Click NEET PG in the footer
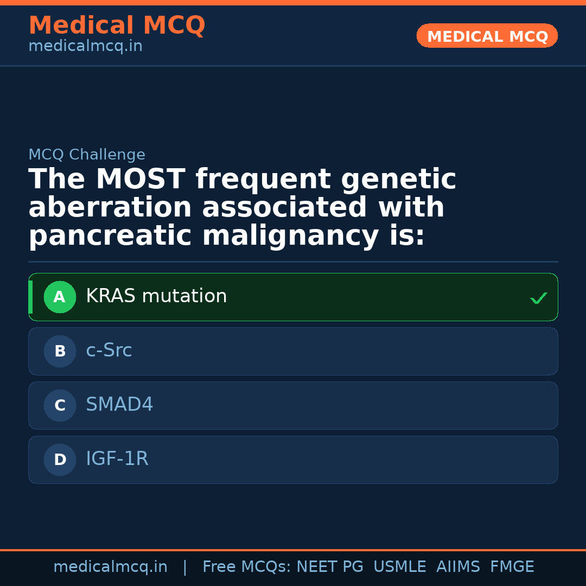 pyautogui.click(x=330, y=567)
